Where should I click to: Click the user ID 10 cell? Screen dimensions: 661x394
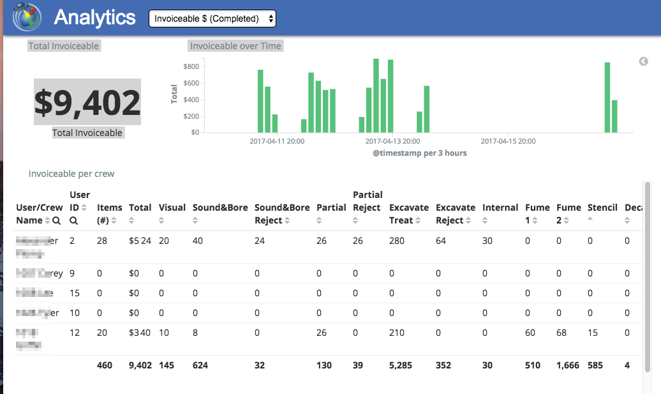(x=75, y=313)
